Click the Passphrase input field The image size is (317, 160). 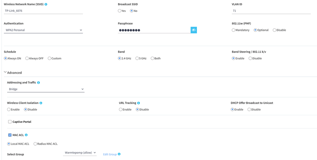(x=154, y=30)
